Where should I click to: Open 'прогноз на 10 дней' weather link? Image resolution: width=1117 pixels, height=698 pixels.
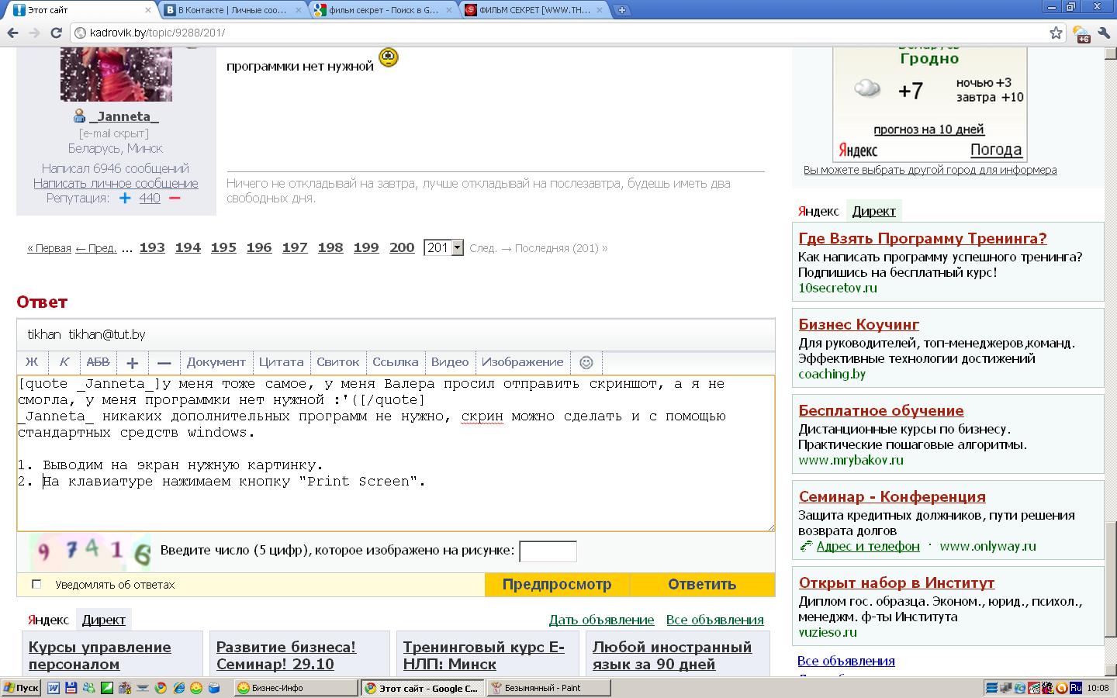929,130
